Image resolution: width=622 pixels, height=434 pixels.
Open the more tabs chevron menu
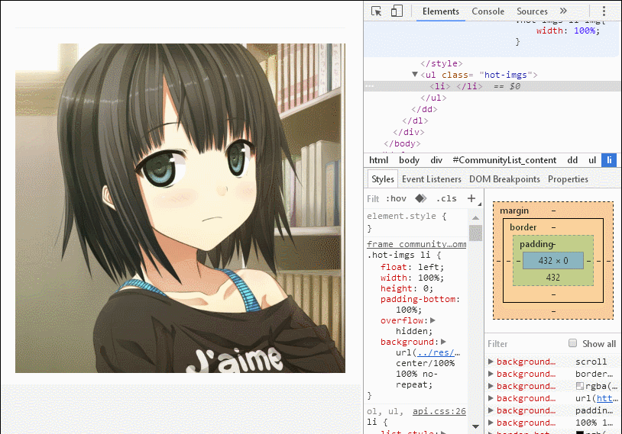click(563, 11)
